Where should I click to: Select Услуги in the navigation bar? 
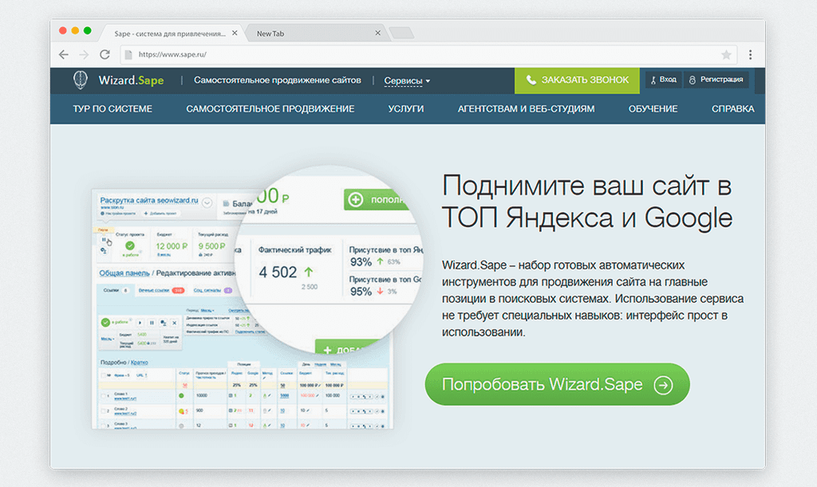[406, 109]
